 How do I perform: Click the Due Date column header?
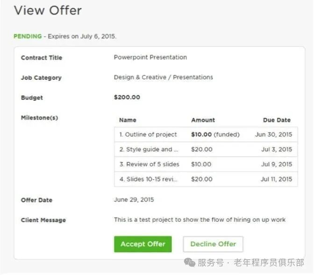click(x=277, y=120)
